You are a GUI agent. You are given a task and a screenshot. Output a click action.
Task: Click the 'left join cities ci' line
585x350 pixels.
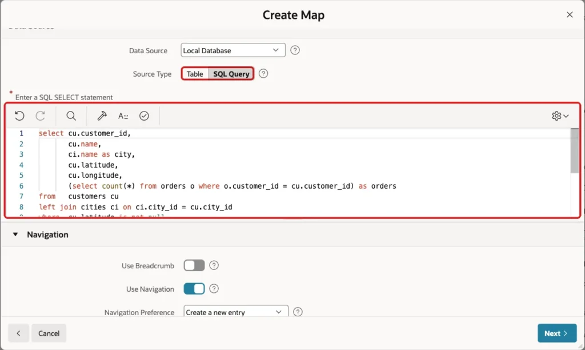click(x=135, y=206)
